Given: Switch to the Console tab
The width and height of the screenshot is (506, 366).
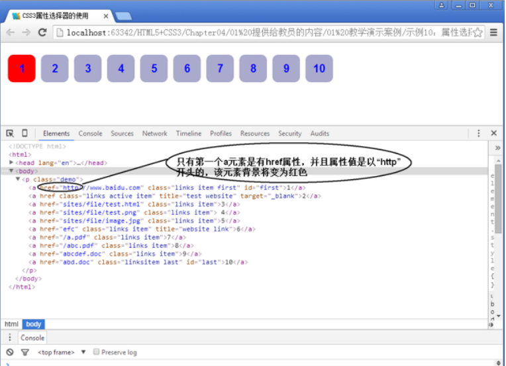Looking at the screenshot, I should click(90, 134).
